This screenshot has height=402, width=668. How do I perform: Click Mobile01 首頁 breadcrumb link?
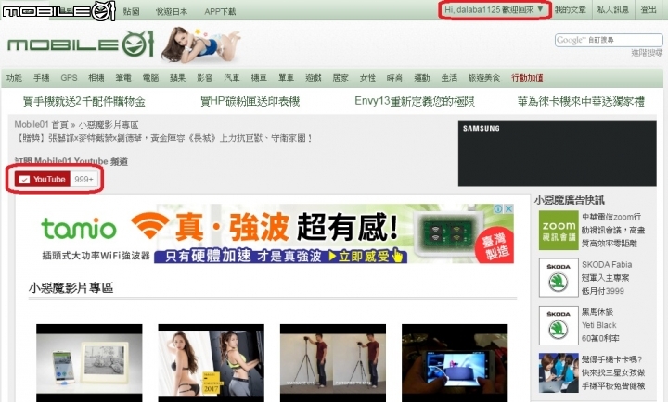pyautogui.click(x=42, y=125)
